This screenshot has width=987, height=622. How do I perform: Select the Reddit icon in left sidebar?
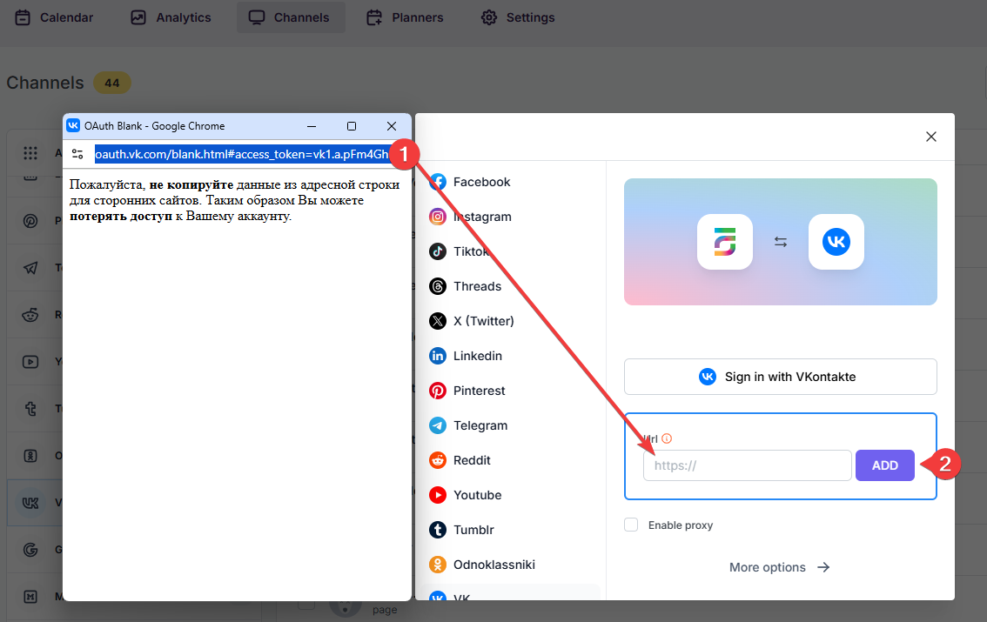pyautogui.click(x=30, y=314)
